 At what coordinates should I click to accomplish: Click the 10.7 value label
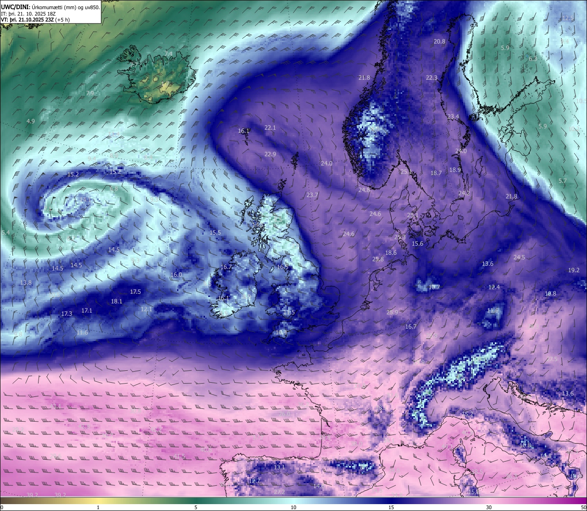pos(434,287)
